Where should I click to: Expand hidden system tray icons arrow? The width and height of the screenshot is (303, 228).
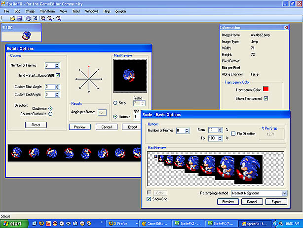click(x=275, y=224)
